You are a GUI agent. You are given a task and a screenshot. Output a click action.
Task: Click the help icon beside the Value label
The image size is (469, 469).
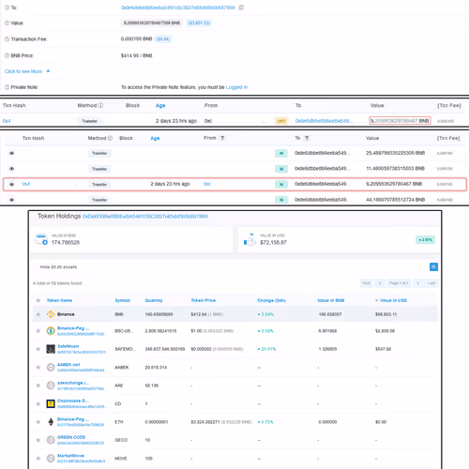pos(7,23)
